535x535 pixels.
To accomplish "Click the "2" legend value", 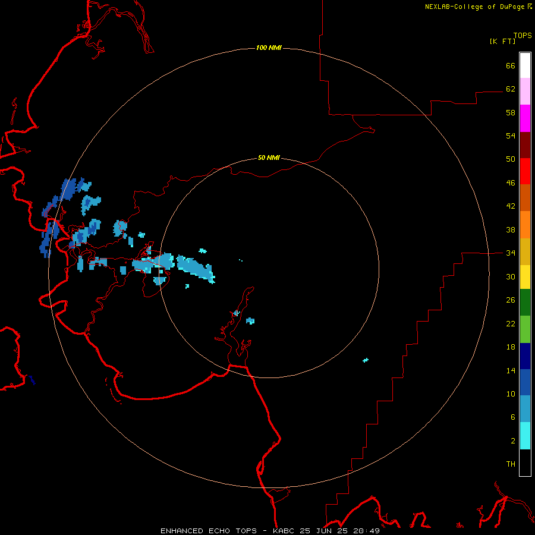I will [x=513, y=440].
